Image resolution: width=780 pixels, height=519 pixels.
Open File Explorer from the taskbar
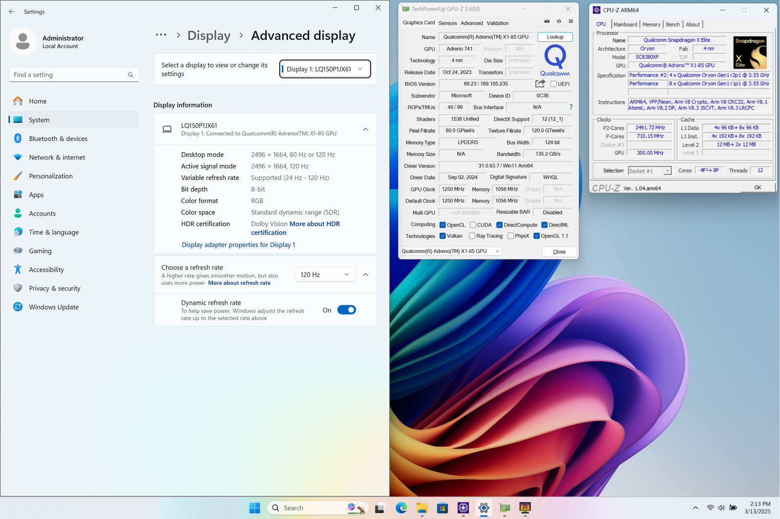422,508
